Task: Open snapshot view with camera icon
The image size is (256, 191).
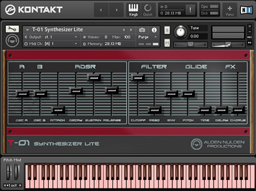Action: pyautogui.click(x=142, y=30)
